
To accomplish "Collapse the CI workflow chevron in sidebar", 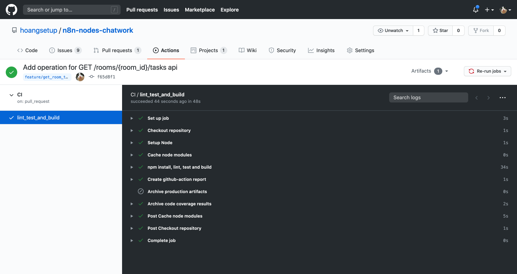I will pyautogui.click(x=11, y=95).
